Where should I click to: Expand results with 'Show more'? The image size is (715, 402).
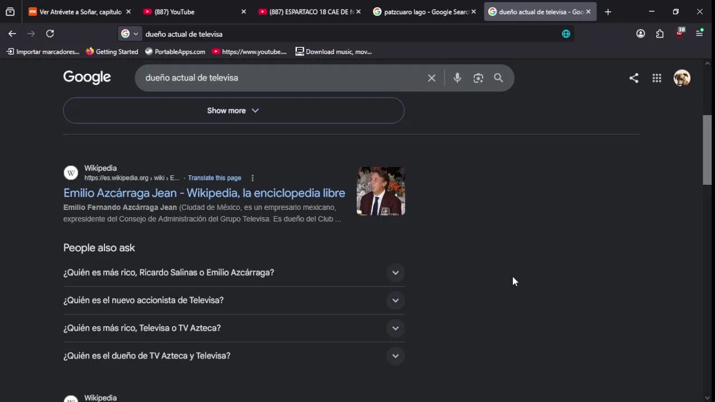click(x=233, y=111)
